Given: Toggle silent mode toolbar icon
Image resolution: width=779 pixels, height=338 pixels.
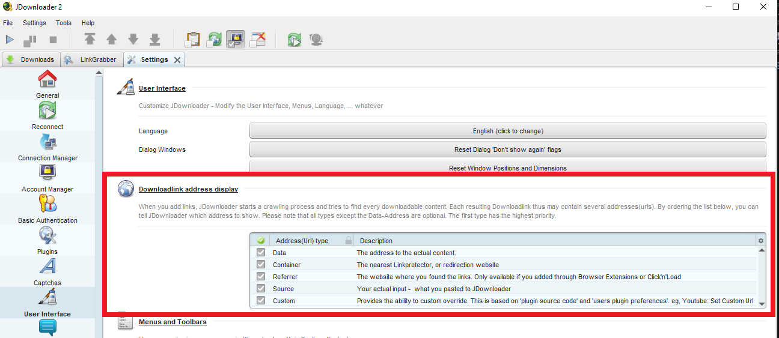Looking at the screenshot, I should coord(257,40).
